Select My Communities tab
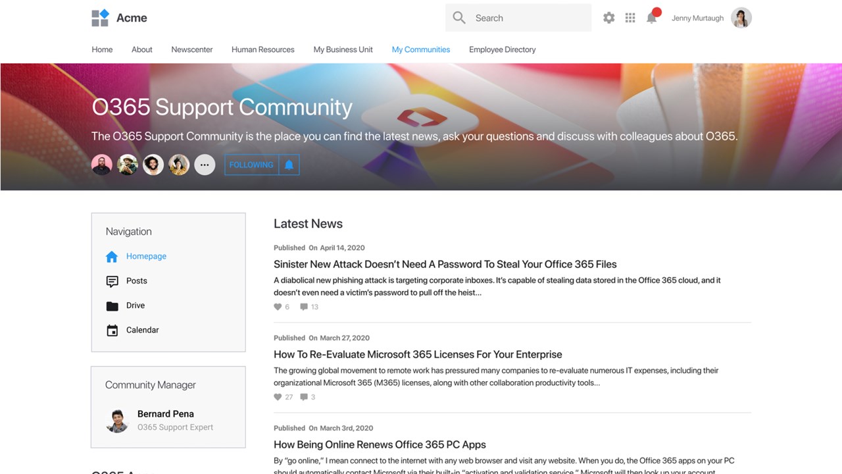 (421, 49)
